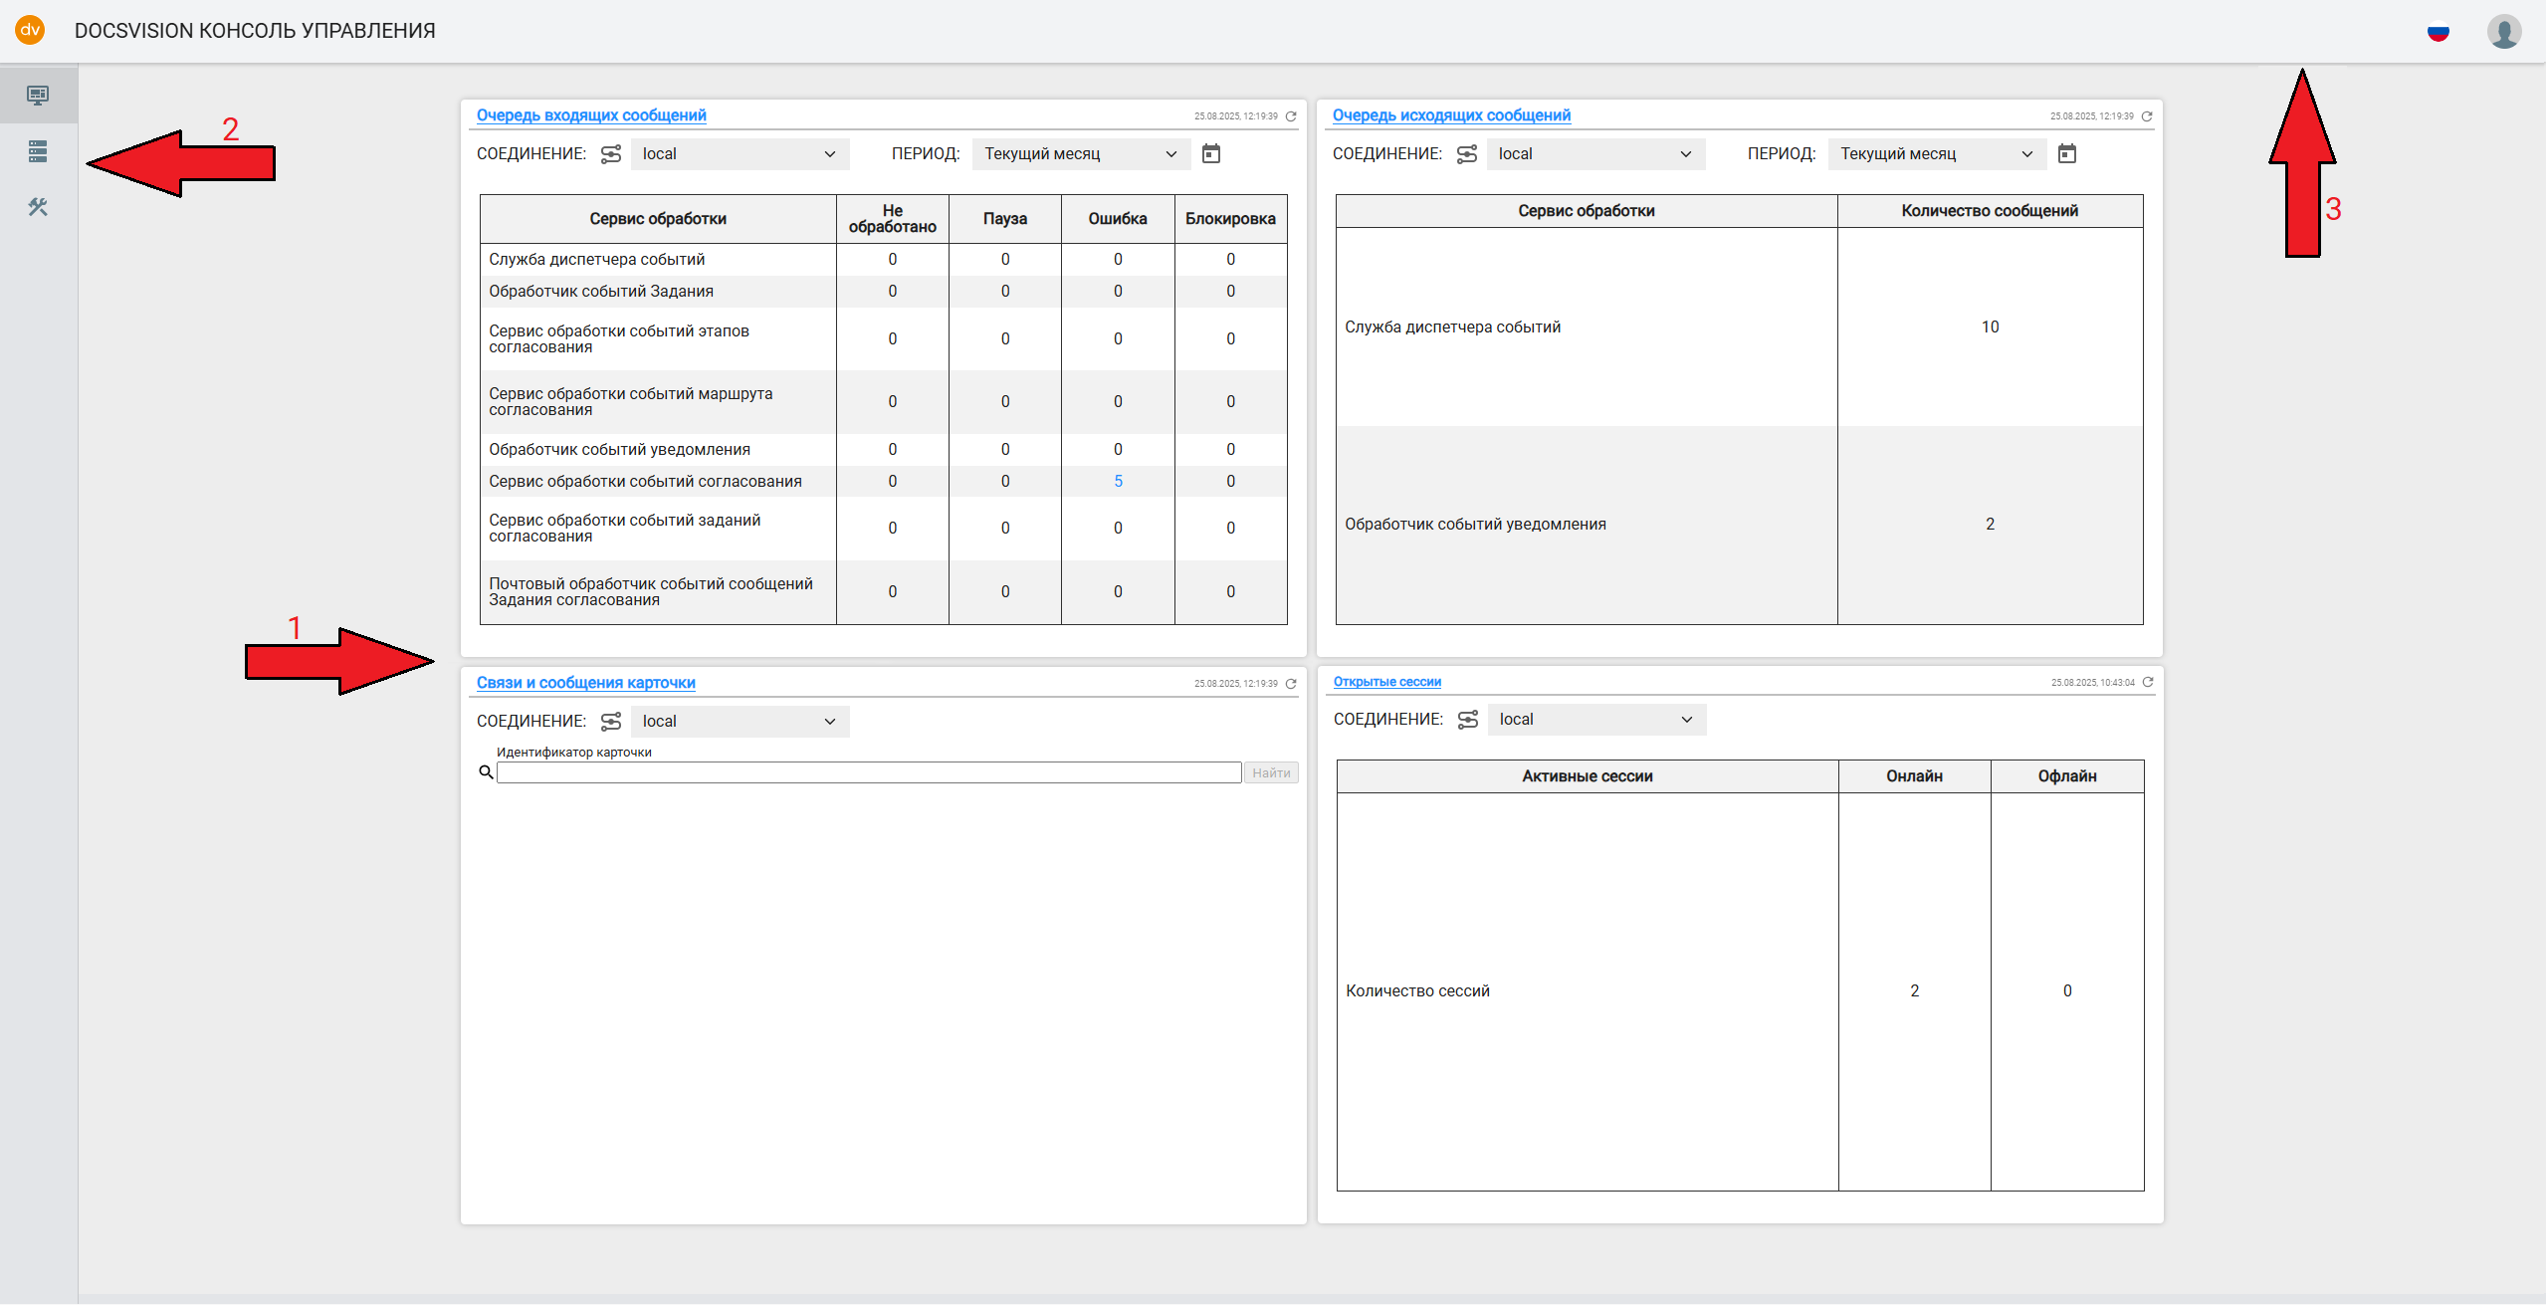The image size is (2546, 1305).
Task: Click the Russian flag language icon
Action: coord(2438,32)
